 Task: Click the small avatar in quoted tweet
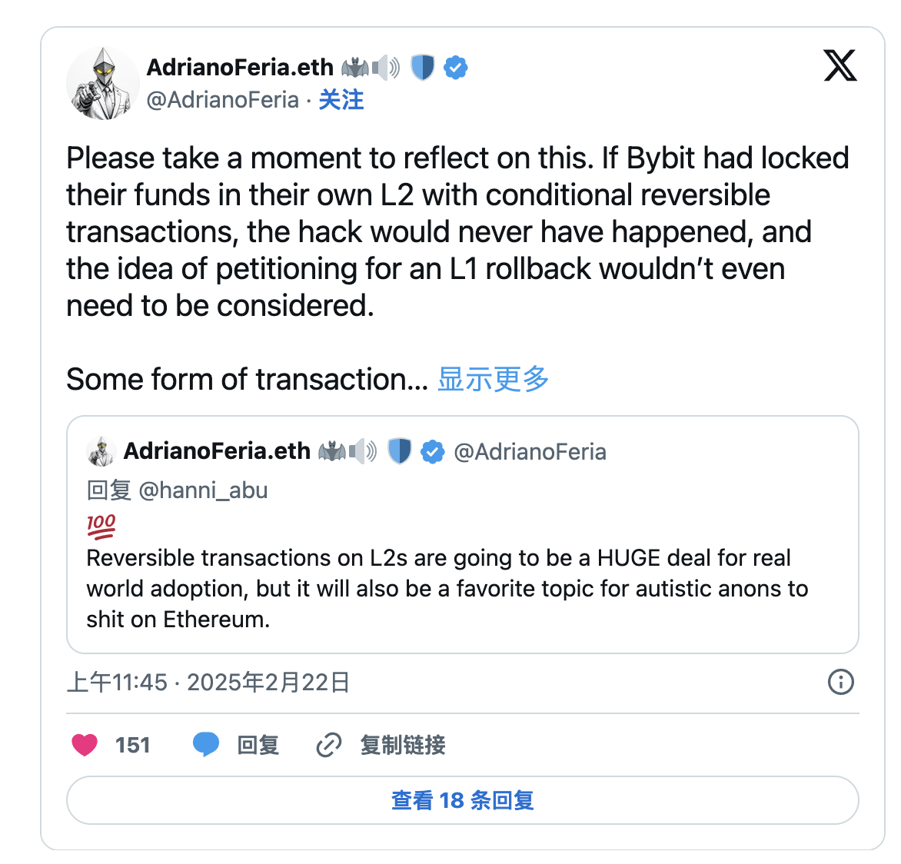point(101,451)
